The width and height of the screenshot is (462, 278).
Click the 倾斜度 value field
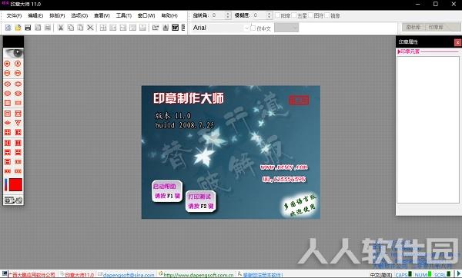259,15
